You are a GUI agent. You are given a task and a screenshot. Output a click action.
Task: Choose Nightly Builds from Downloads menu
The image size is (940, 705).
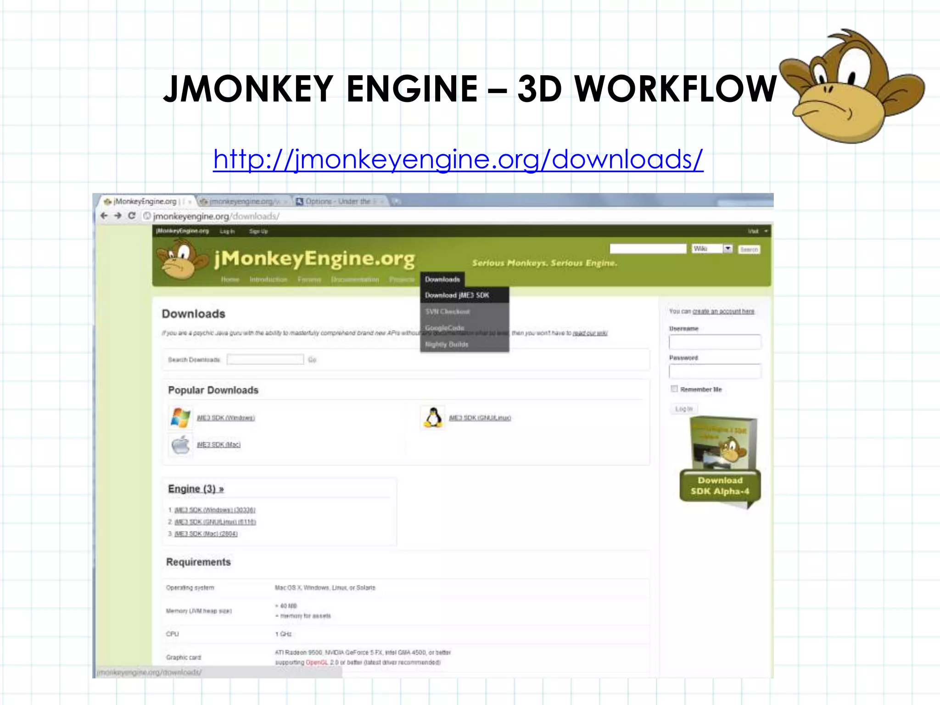tap(447, 344)
